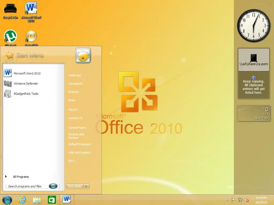Click the sidebar next page arrow
Viewport: 274px width, 205px height.
pos(262,4)
